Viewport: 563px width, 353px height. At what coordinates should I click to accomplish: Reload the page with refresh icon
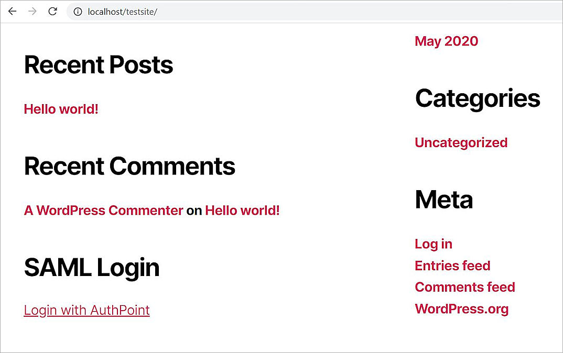[x=52, y=11]
